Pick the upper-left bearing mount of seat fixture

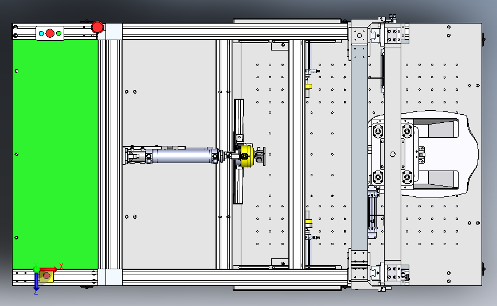378,131
